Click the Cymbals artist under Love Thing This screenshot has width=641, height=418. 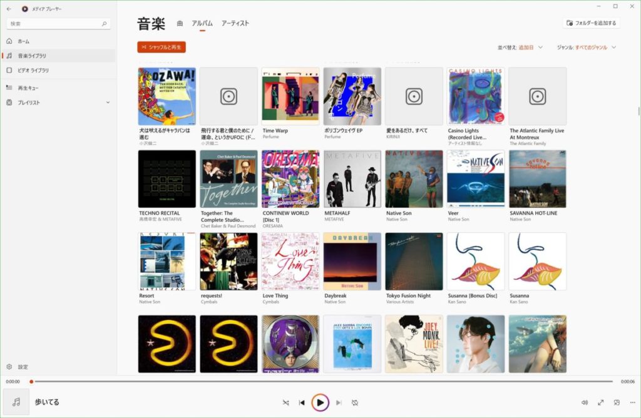[x=270, y=302]
